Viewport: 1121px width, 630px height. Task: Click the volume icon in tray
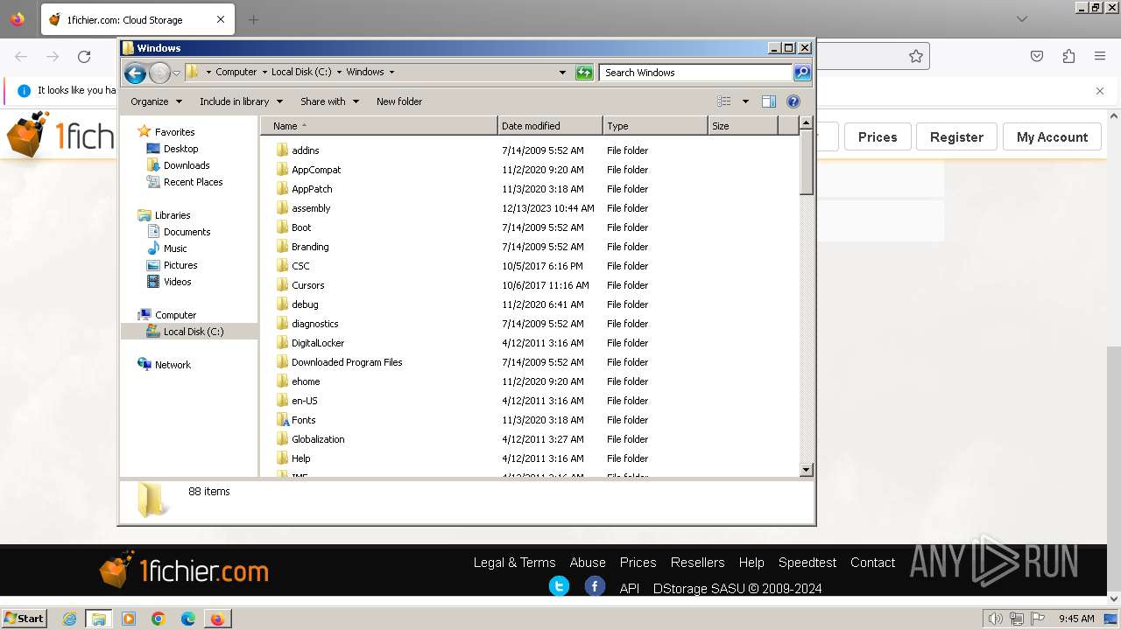[x=996, y=619]
